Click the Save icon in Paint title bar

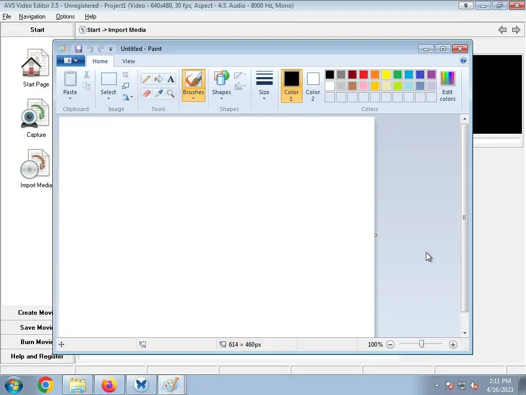(78, 49)
